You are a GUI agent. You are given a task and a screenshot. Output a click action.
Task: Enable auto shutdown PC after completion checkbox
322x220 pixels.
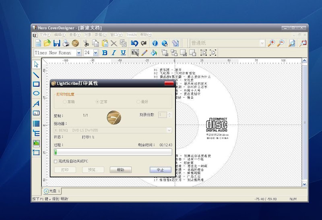(x=56, y=161)
